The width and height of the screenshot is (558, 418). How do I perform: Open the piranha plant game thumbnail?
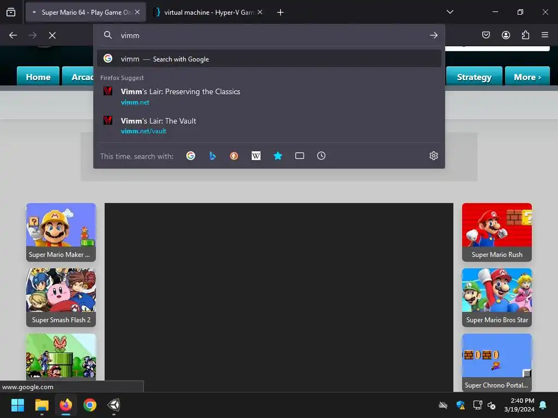point(61,357)
